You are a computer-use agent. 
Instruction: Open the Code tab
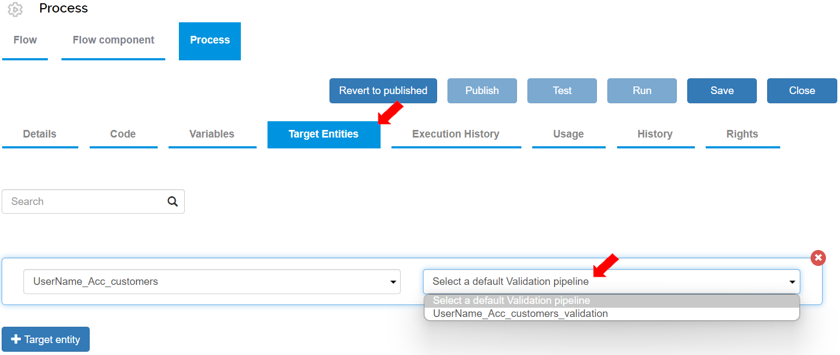123,134
